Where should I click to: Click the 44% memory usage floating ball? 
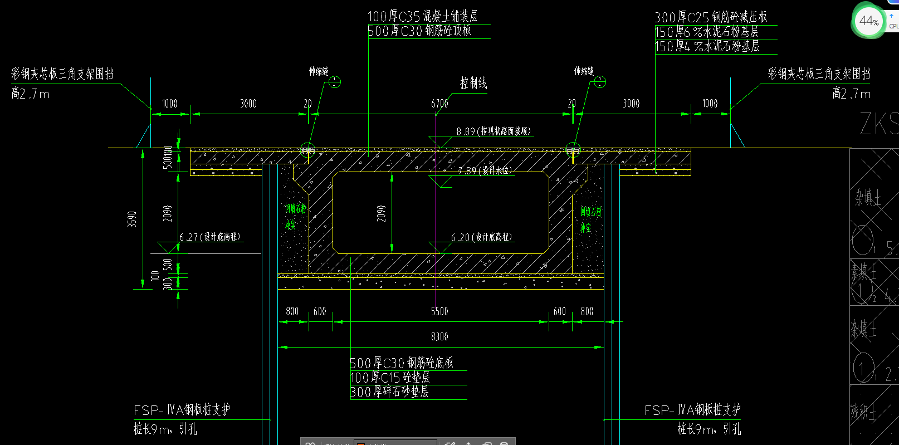click(x=869, y=21)
